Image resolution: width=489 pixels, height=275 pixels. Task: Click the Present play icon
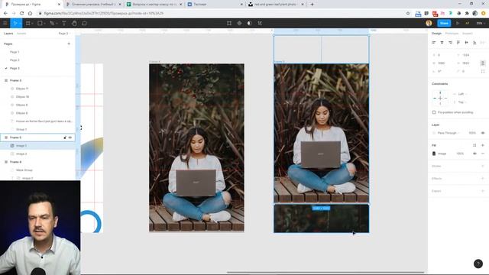point(458,23)
